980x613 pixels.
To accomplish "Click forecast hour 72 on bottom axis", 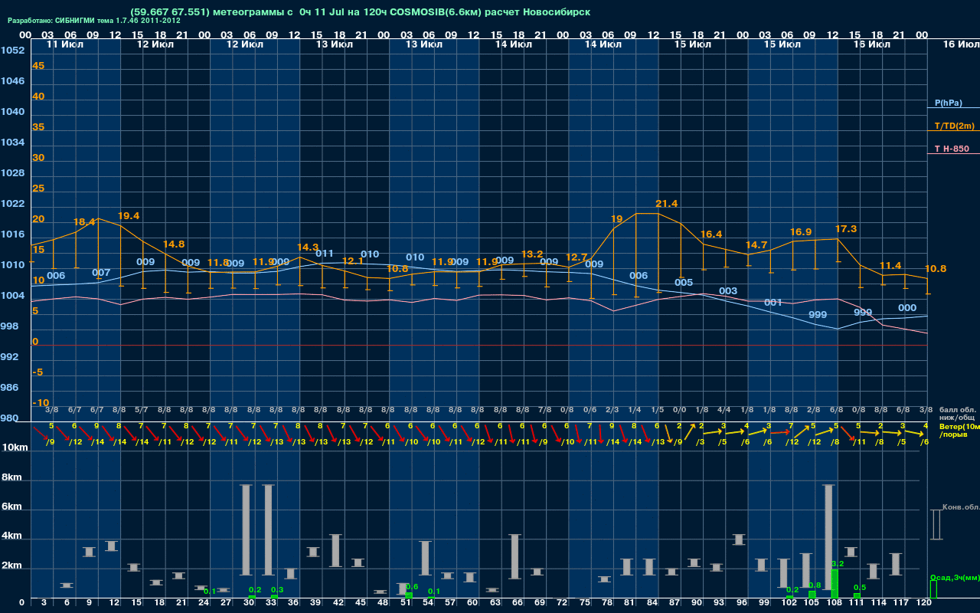I will coord(563,604).
